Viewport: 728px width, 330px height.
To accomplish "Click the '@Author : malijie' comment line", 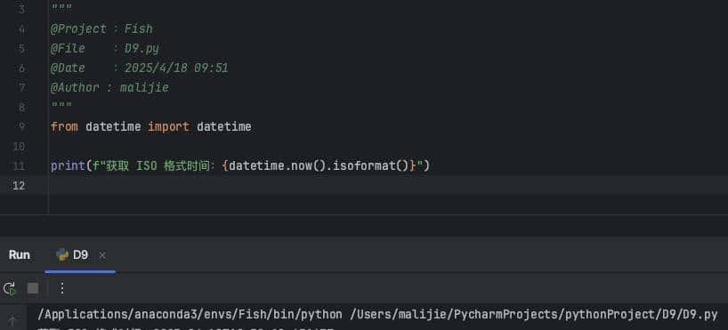I will coord(110,88).
